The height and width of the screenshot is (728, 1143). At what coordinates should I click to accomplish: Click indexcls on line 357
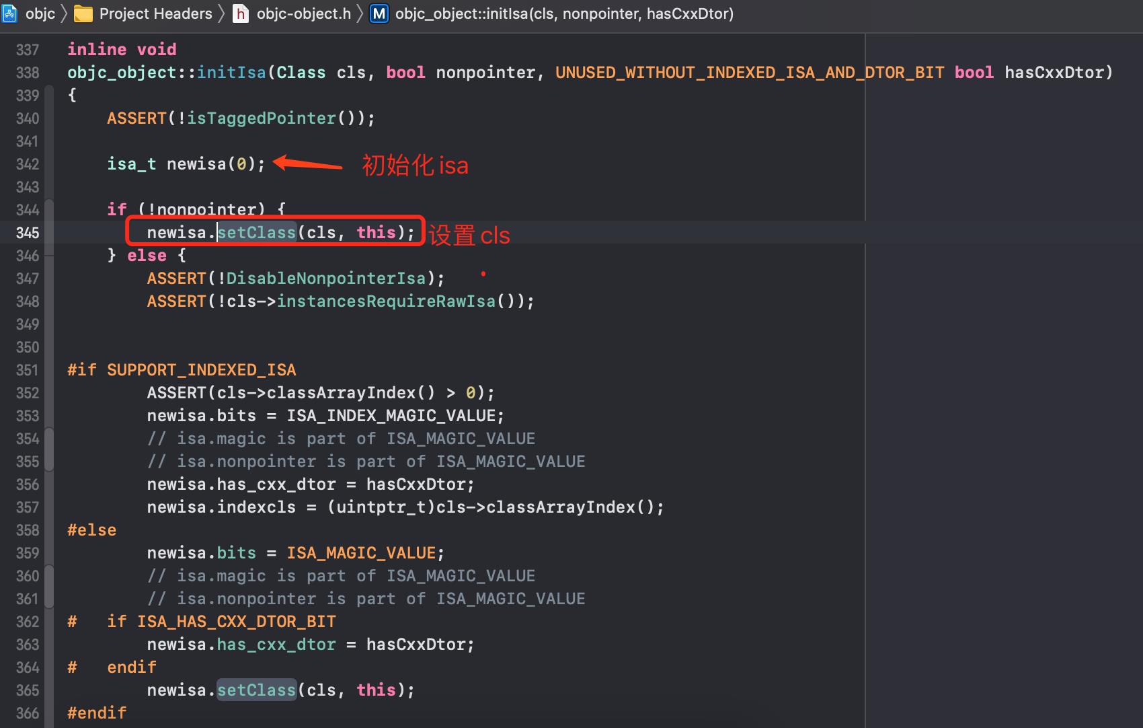[256, 507]
